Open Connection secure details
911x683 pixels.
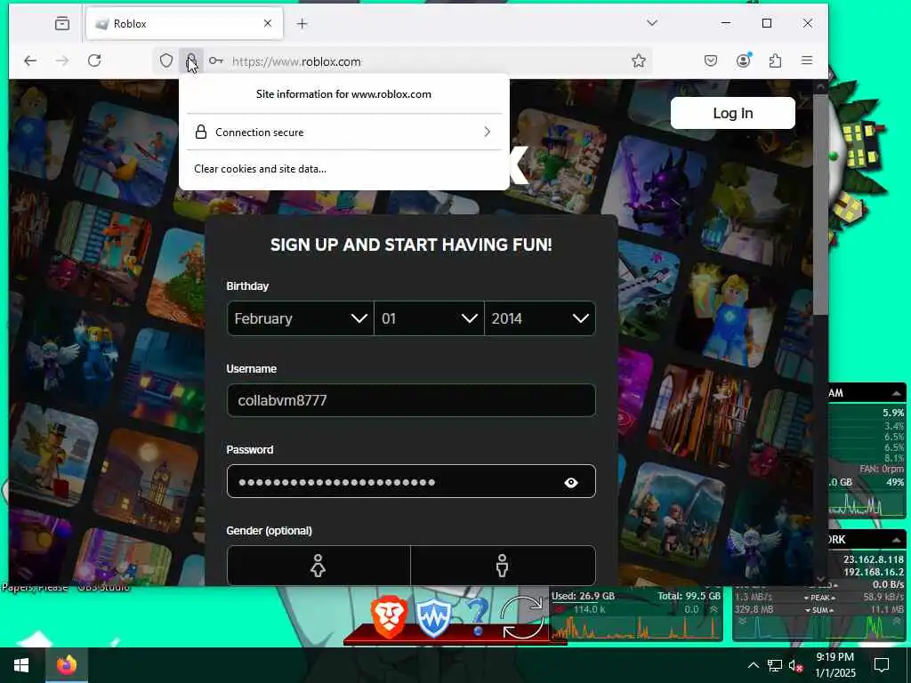click(344, 133)
